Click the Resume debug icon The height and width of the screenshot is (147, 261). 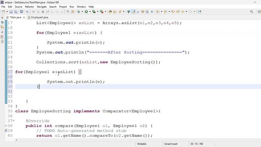[33, 12]
